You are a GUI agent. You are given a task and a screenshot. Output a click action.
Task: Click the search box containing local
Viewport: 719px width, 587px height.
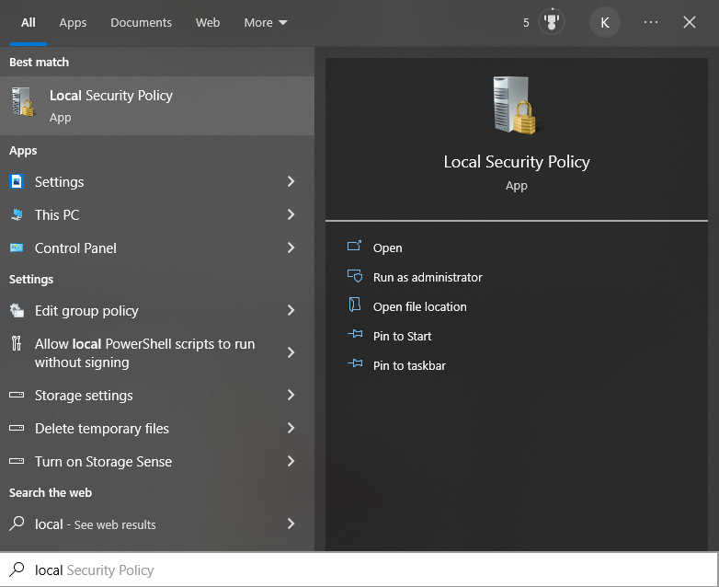point(359,570)
